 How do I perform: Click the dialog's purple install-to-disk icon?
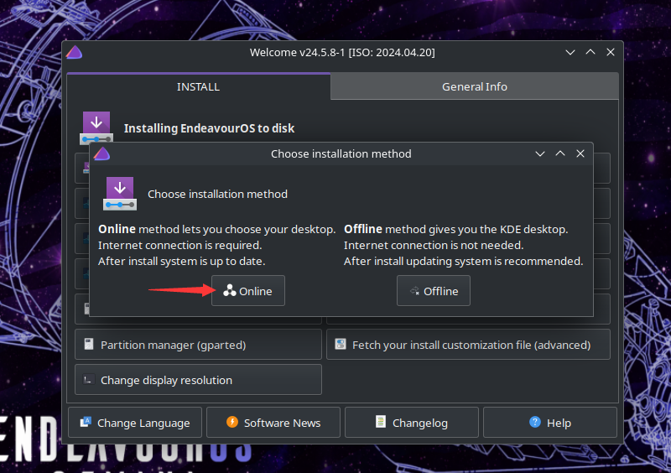pos(120,194)
